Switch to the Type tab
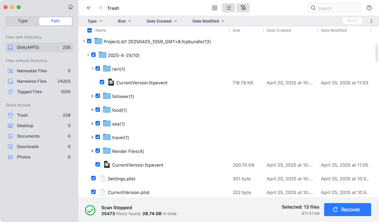 click(22, 21)
